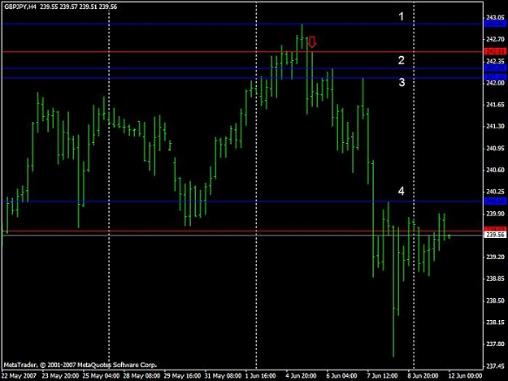Click the 241.30 price scale label

point(495,126)
